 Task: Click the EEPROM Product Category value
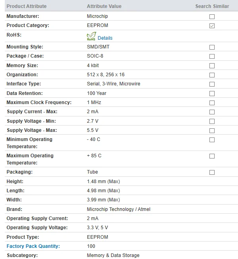click(98, 25)
